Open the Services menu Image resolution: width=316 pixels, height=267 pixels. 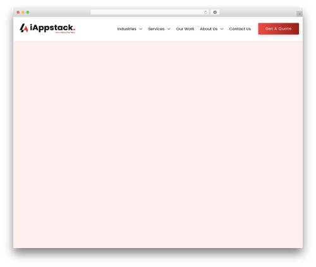pos(156,29)
